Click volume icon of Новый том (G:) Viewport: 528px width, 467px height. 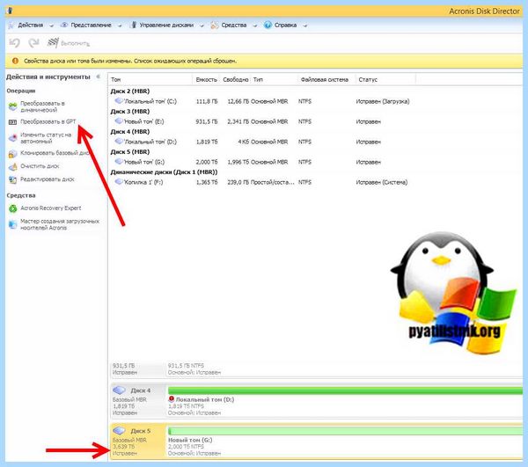point(119,161)
